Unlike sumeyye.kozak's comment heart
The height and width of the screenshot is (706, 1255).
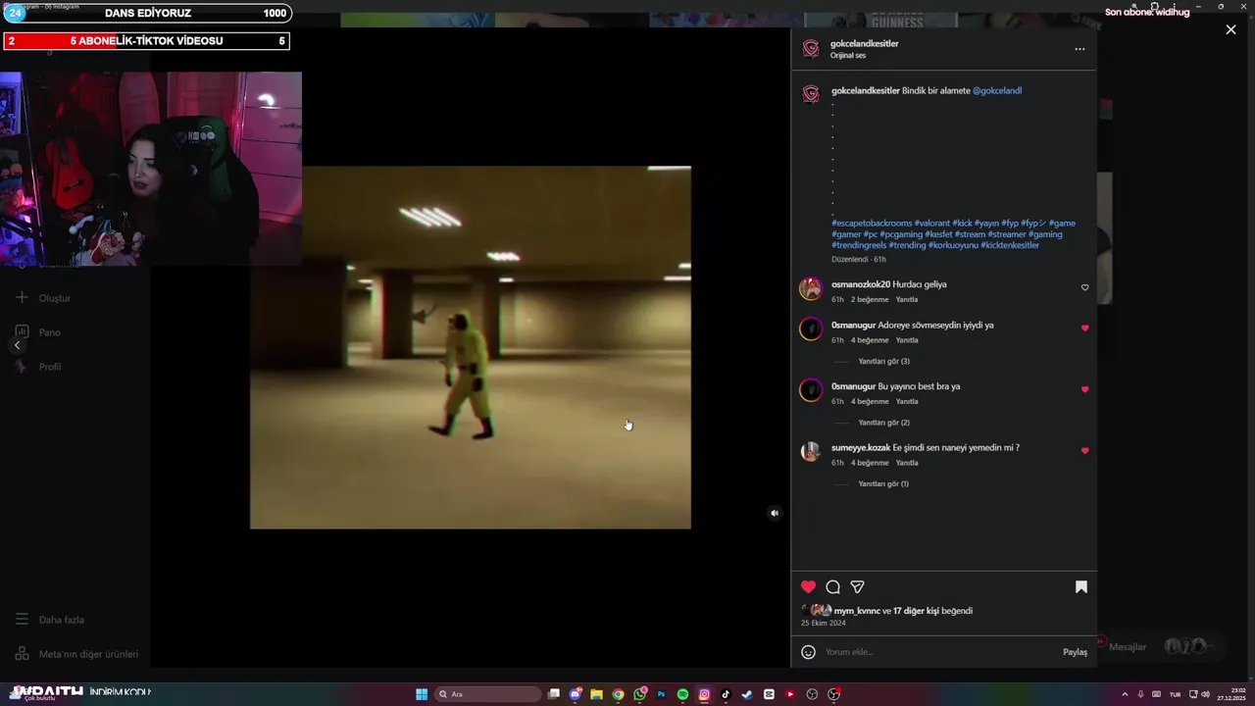pyautogui.click(x=1084, y=451)
